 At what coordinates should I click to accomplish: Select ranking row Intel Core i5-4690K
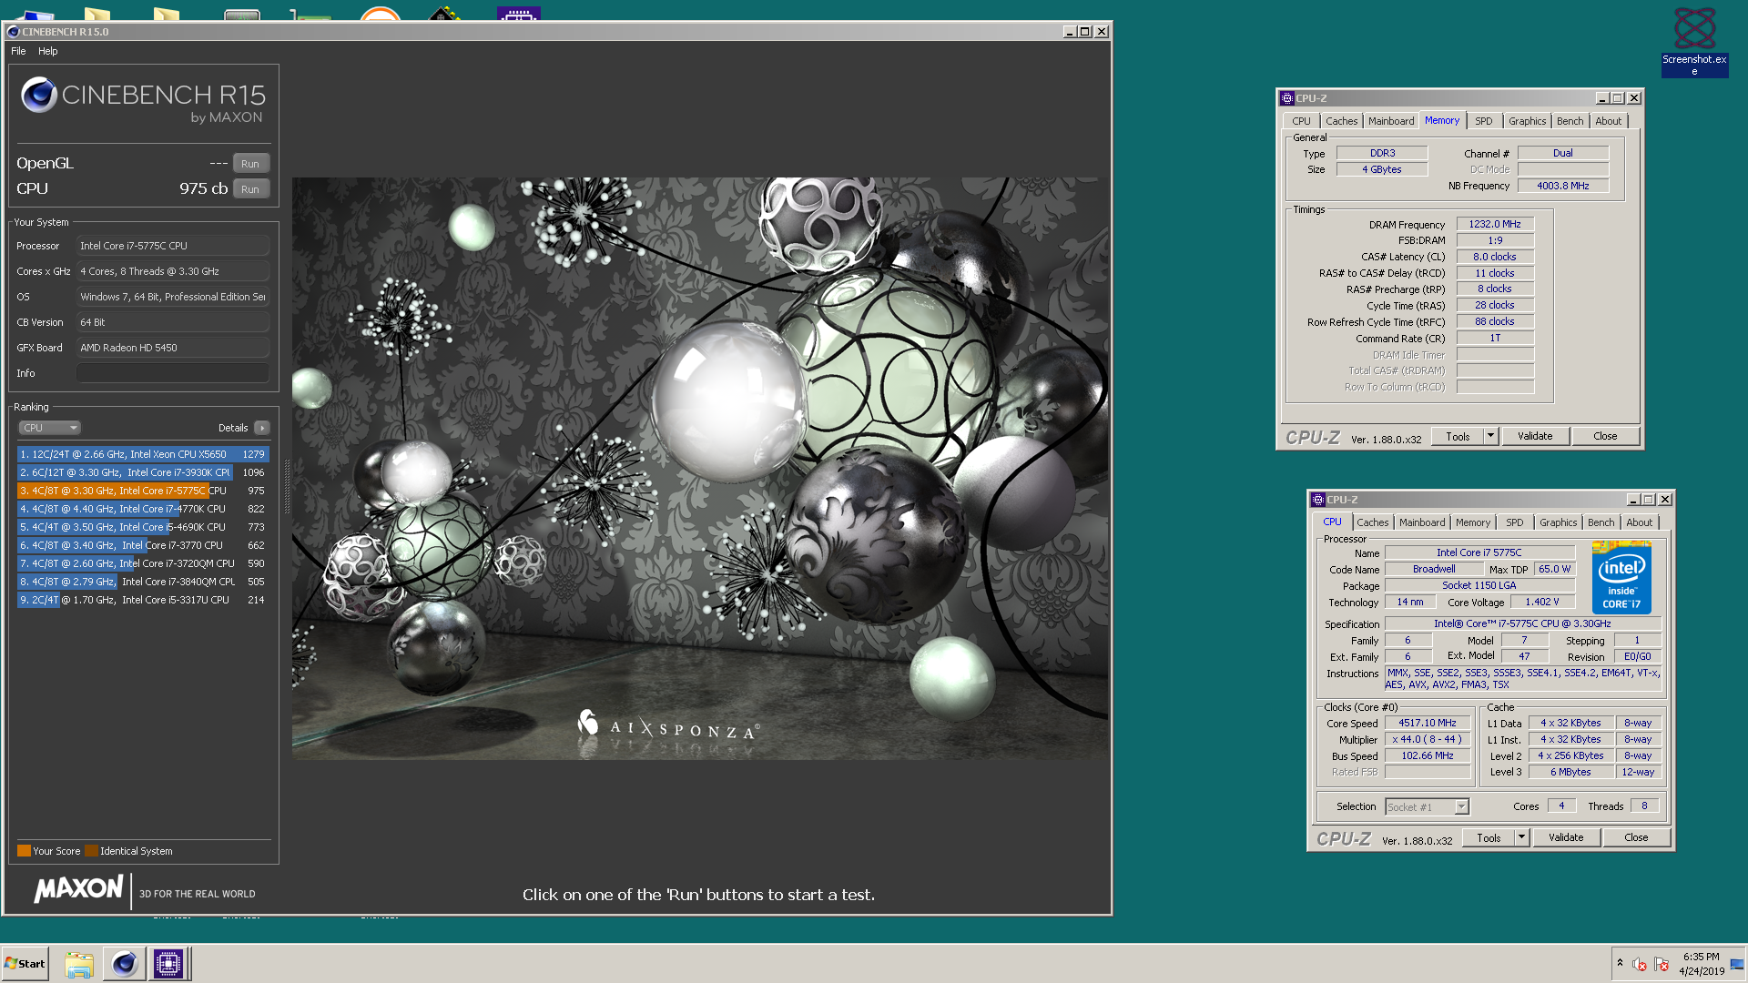coord(143,527)
